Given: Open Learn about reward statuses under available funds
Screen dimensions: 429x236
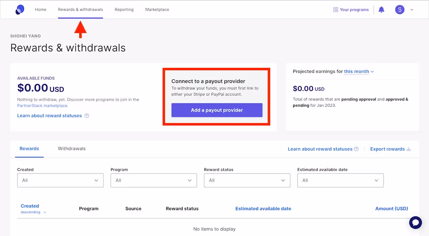Looking at the screenshot, I should click(x=49, y=115).
